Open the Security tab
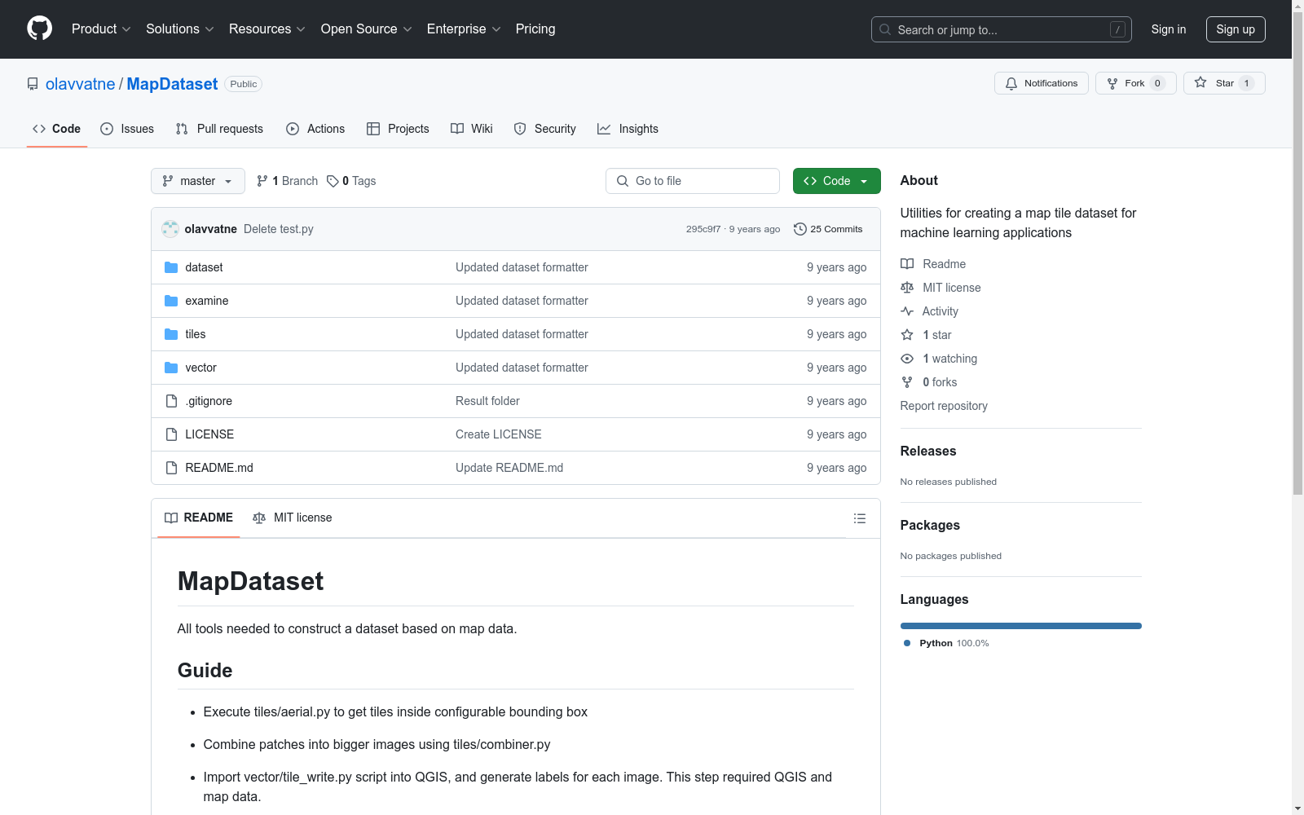The width and height of the screenshot is (1304, 815). click(544, 129)
